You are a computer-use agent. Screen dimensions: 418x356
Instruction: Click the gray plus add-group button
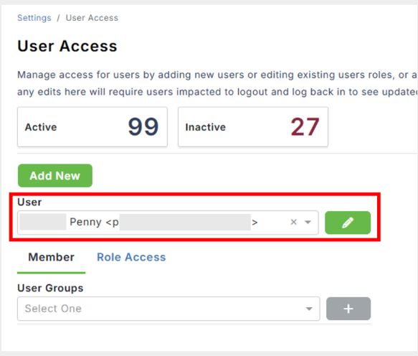tap(348, 309)
